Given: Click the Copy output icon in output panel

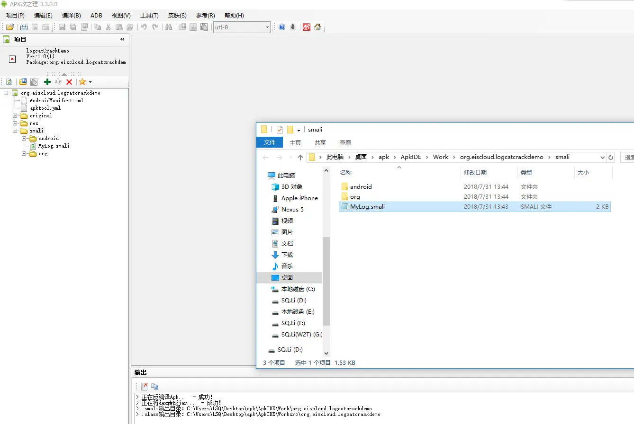Looking at the screenshot, I should pos(155,387).
